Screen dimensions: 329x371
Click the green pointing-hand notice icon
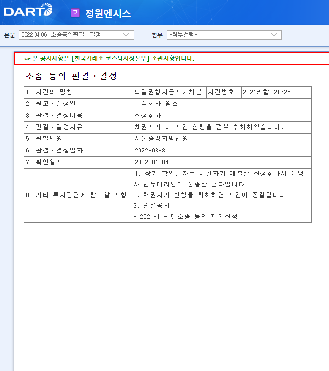coord(28,59)
